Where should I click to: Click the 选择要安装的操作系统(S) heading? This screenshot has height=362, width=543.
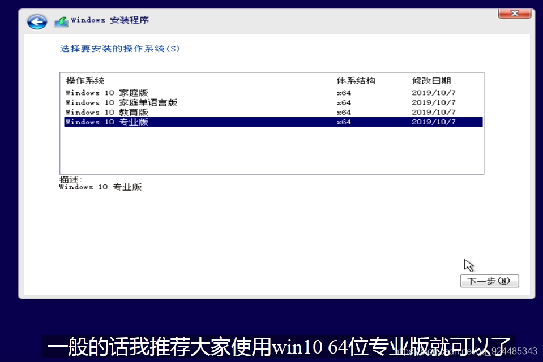pyautogui.click(x=120, y=49)
